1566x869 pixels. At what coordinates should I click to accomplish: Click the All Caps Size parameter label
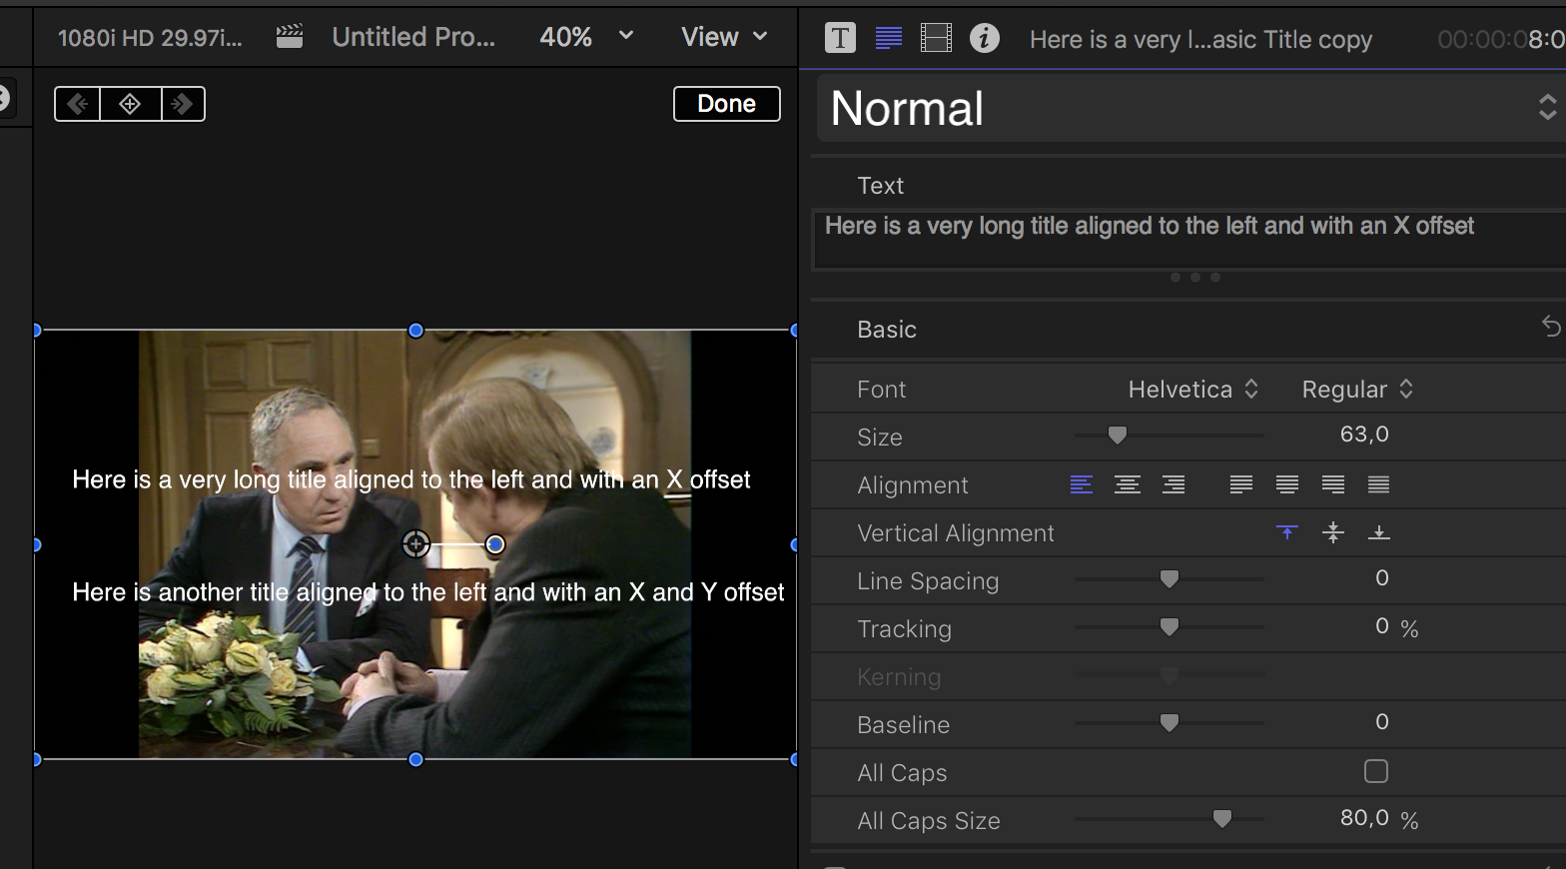[x=929, y=821]
